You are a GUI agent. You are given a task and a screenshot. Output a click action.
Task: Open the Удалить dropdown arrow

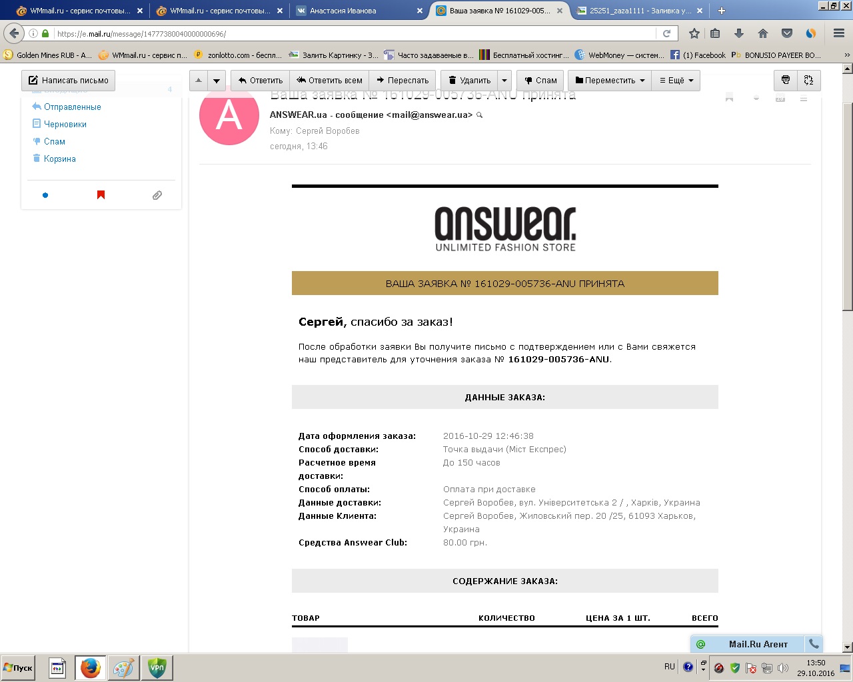coord(504,81)
